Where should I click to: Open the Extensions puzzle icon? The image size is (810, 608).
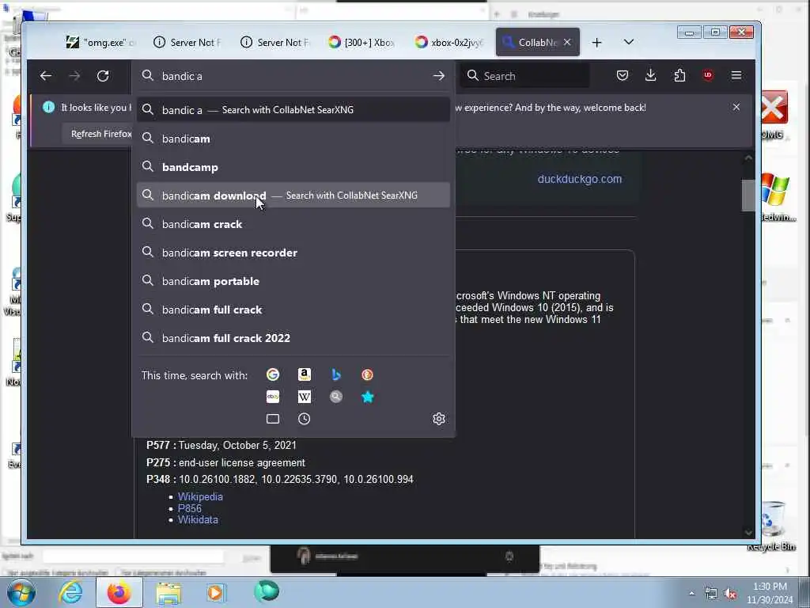coord(679,75)
